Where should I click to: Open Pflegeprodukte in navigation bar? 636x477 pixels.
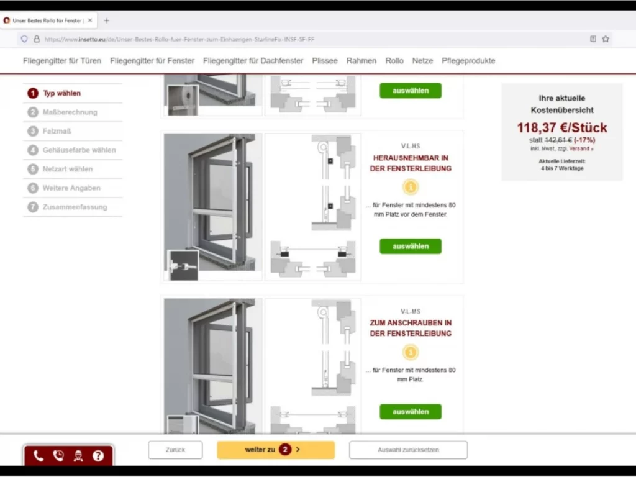[468, 61]
